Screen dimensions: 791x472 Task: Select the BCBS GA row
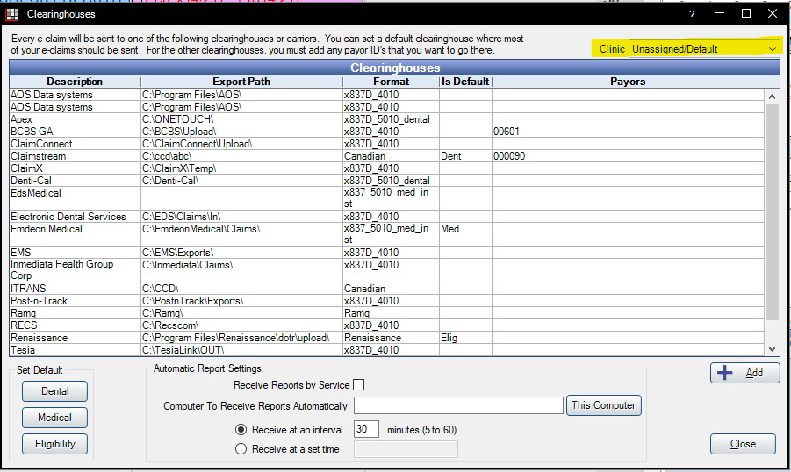[x=386, y=132]
